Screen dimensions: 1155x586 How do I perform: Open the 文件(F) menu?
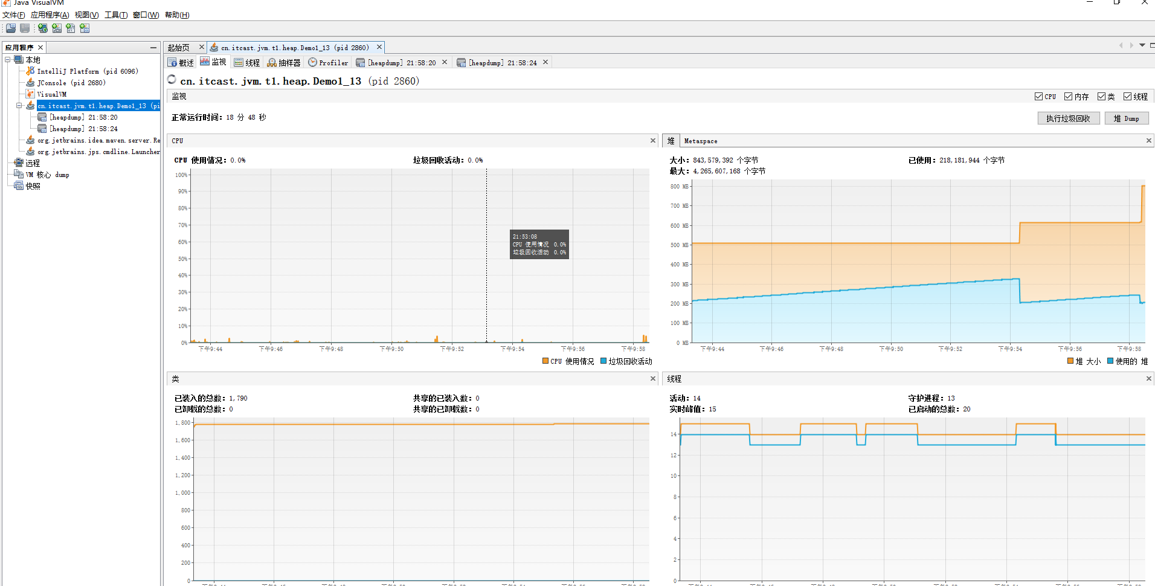[x=14, y=15]
